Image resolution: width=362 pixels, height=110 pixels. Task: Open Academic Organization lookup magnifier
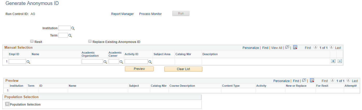105,62
